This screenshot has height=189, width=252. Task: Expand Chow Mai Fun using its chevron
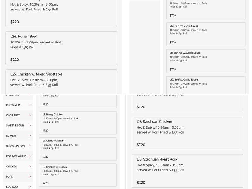click(30, 146)
